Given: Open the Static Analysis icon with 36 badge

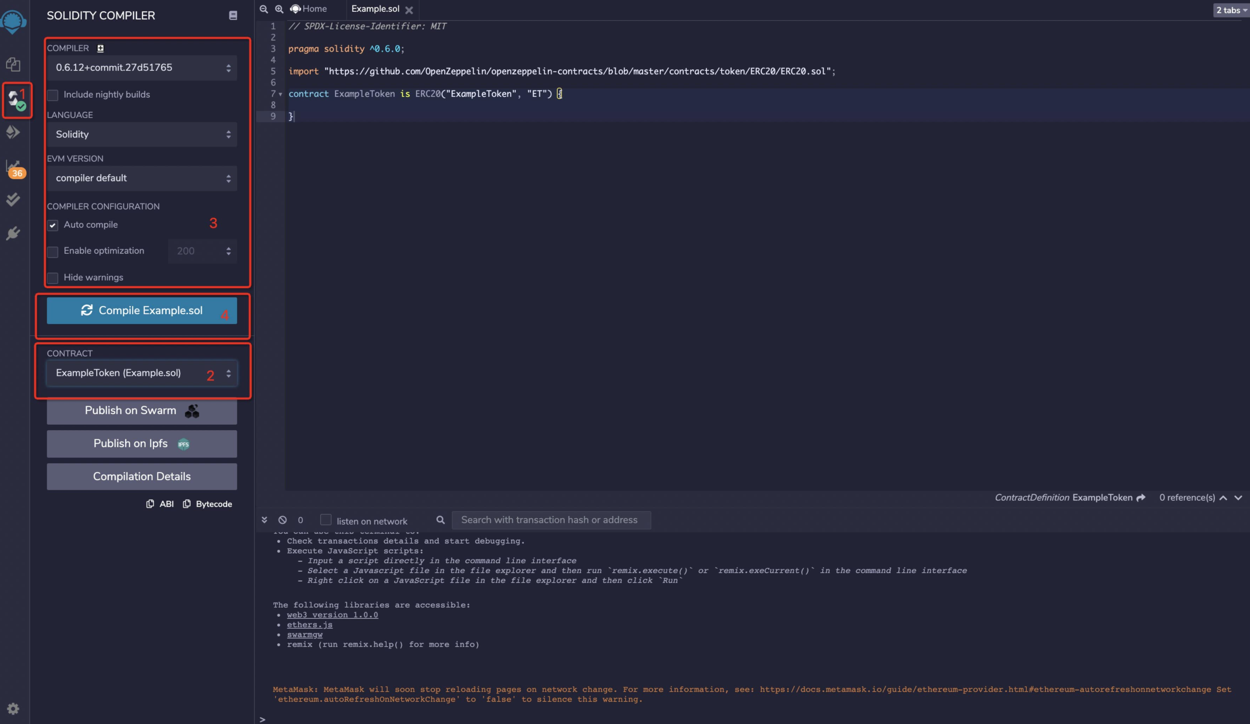Looking at the screenshot, I should click(x=15, y=168).
